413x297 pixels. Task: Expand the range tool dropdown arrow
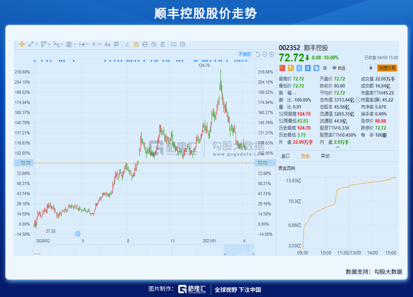point(88,44)
